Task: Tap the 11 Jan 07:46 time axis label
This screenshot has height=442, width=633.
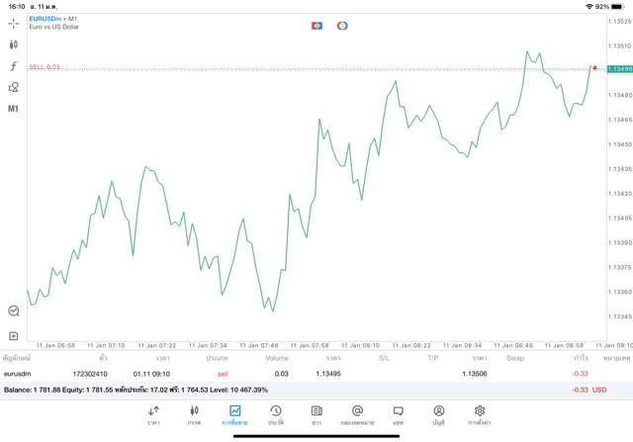Action: [x=259, y=345]
